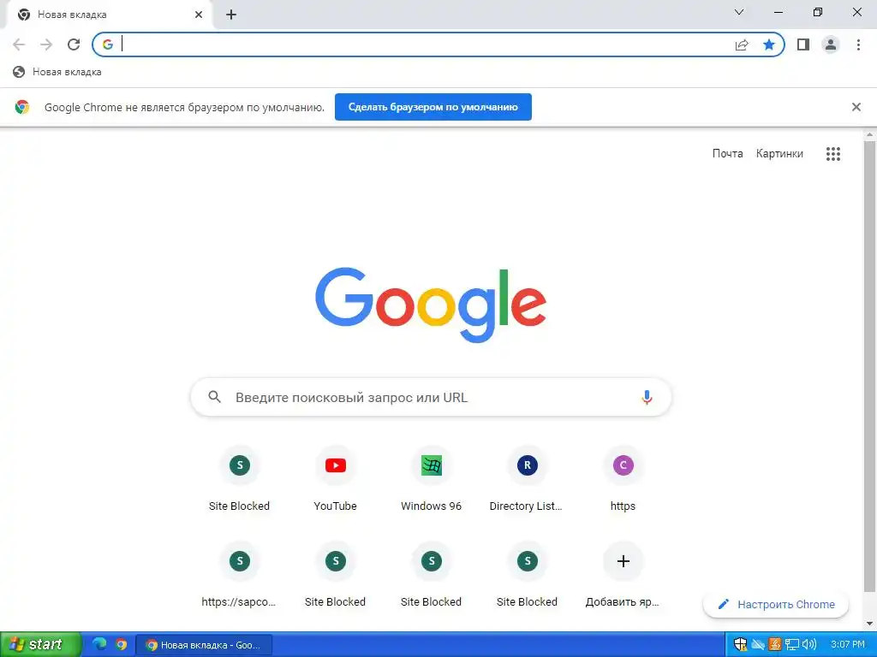Image resolution: width=877 pixels, height=657 pixels.
Task: Open the profile avatar menu
Action: pos(831,44)
